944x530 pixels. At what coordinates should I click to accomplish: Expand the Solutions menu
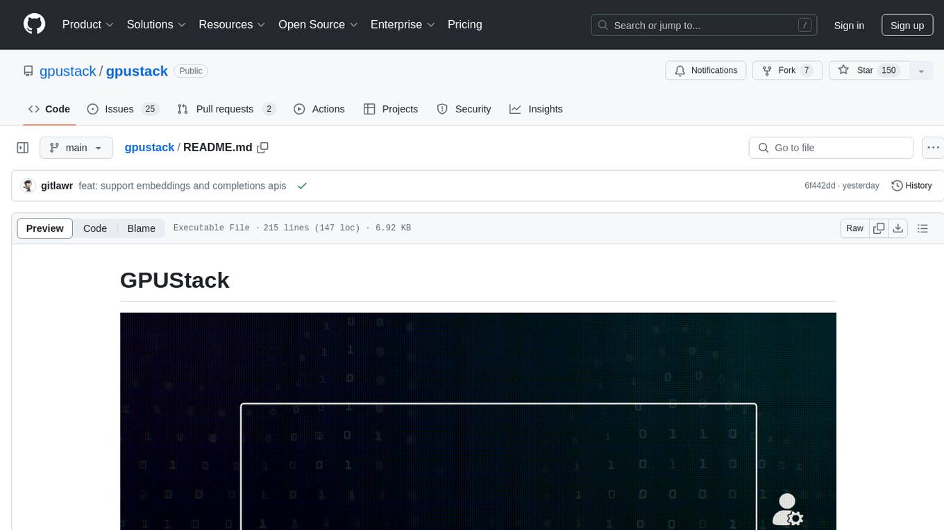tap(156, 24)
